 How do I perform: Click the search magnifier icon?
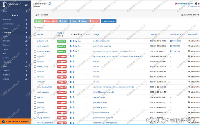(35, 27)
